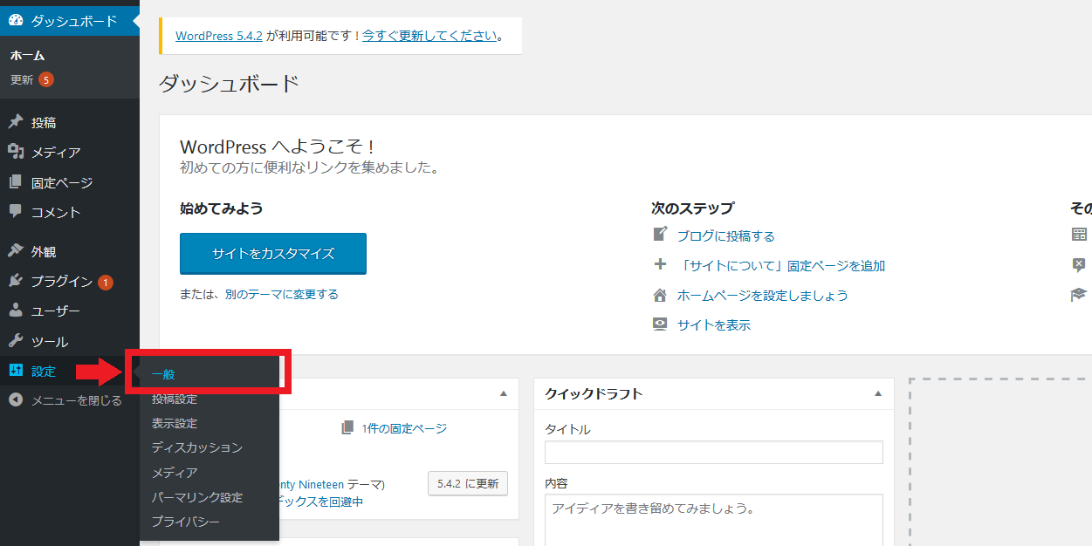Click the pushpin icon beside 投稿
Viewport: 1092px width, 546px height.
click(16, 122)
